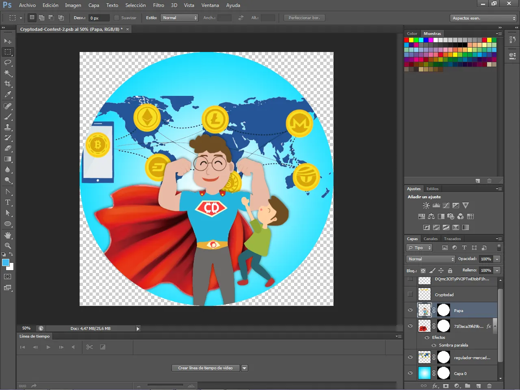Close the Cryptodad-Contest-2.psb document tab
Viewport: 520px width, 390px height.
pos(127,29)
